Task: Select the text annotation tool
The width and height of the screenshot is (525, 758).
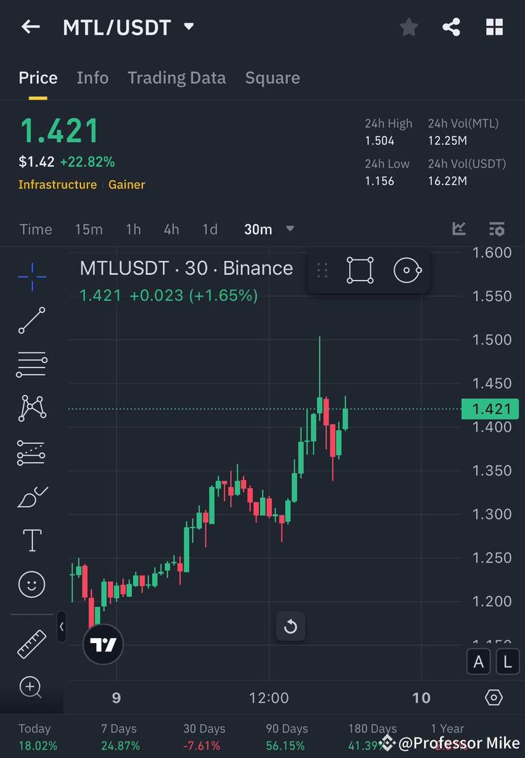Action: pos(32,540)
